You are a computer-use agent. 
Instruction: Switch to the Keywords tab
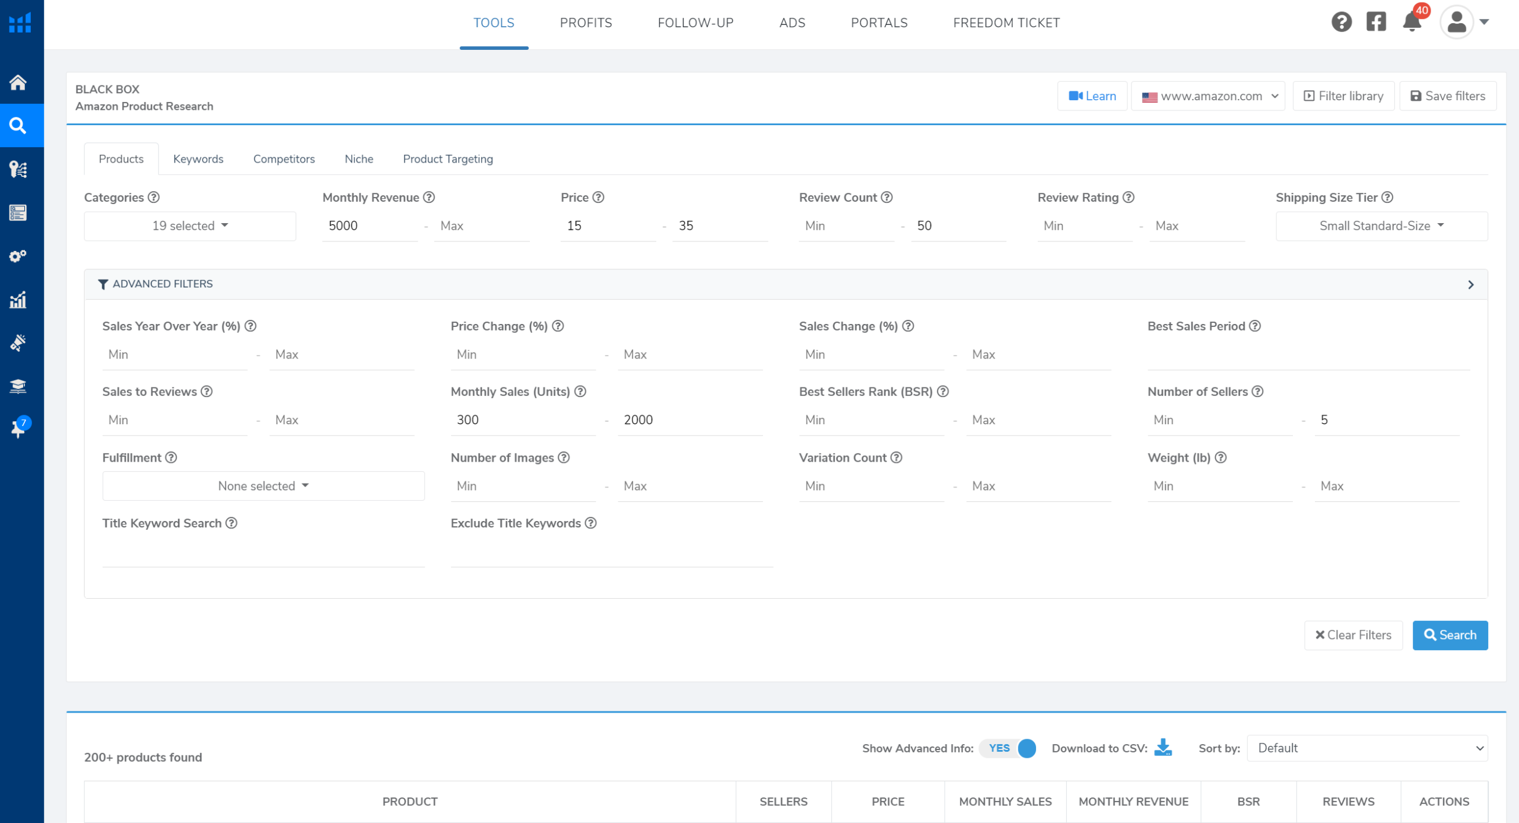tap(198, 159)
